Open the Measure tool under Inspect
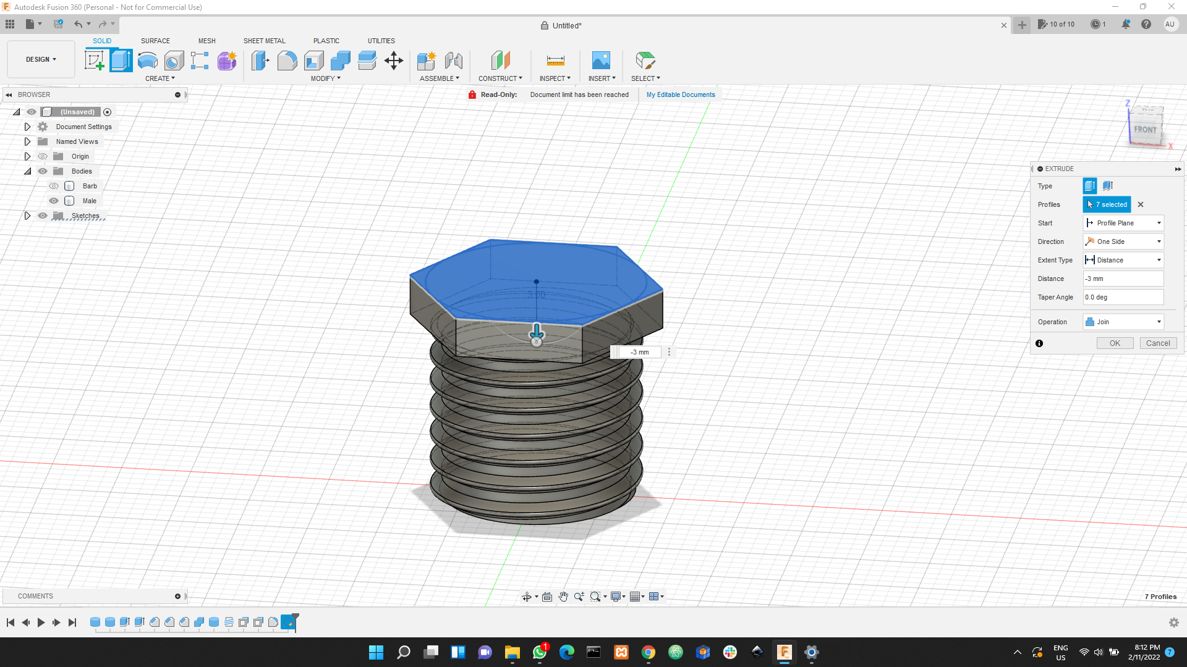 555,60
